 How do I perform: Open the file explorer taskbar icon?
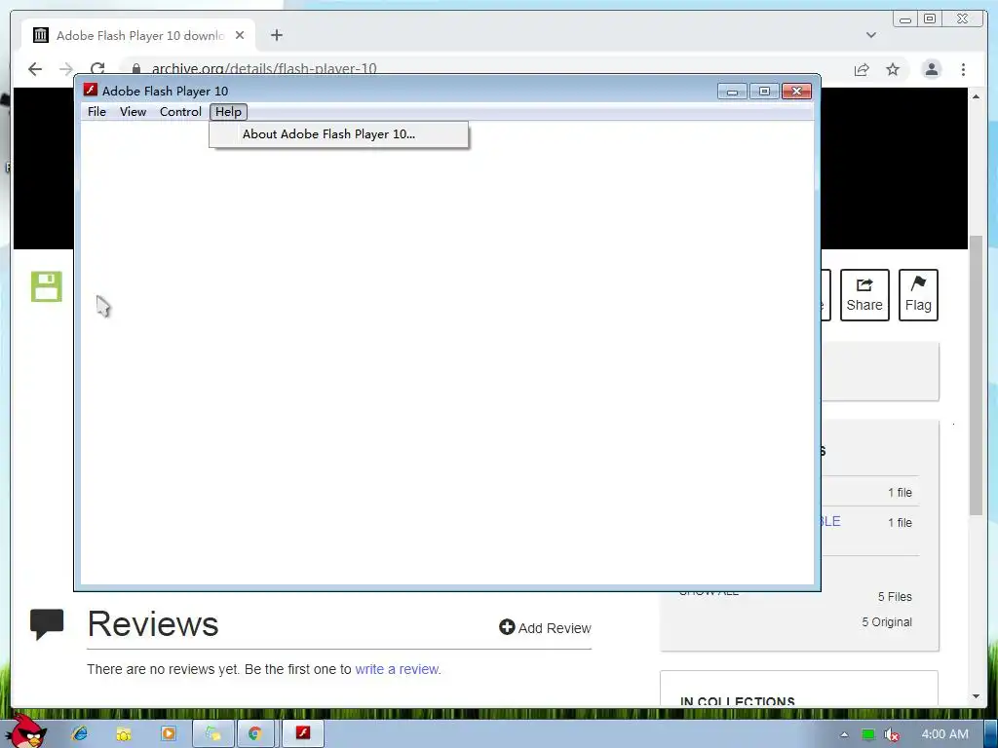click(124, 734)
